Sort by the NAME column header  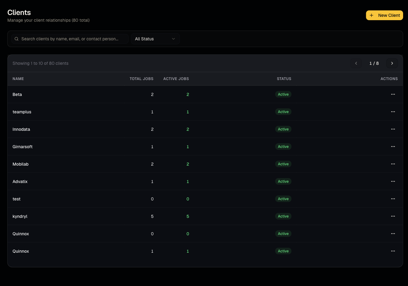[18, 79]
